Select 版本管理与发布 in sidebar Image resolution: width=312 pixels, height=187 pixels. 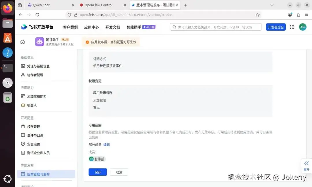(46, 174)
